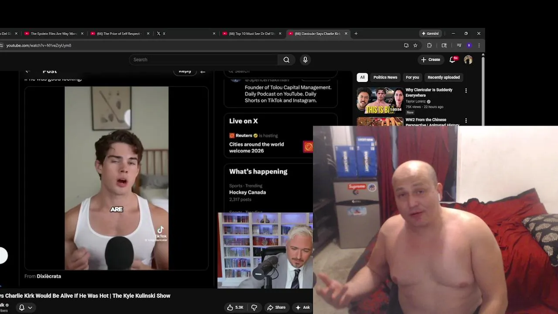Open the YouTube account avatar menu
The image size is (558, 314).
pyautogui.click(x=468, y=60)
